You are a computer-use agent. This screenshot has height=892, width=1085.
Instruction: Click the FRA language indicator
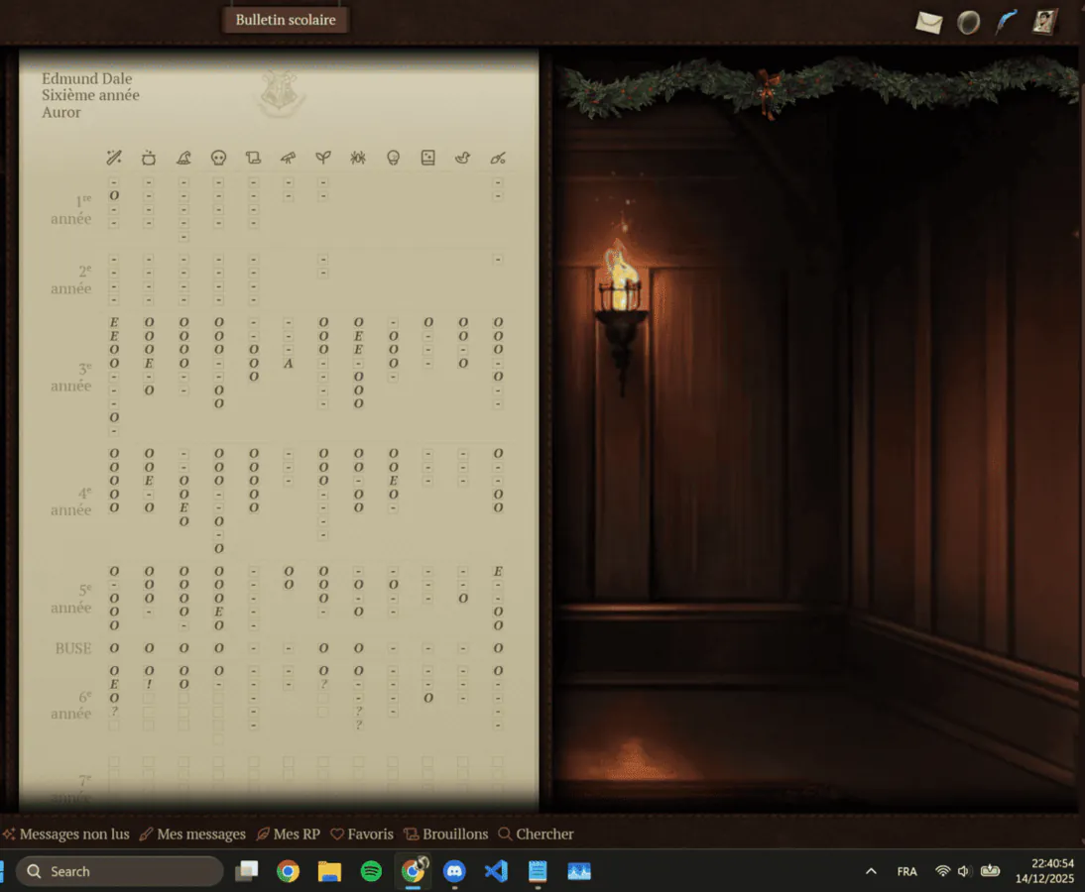pyautogui.click(x=906, y=871)
